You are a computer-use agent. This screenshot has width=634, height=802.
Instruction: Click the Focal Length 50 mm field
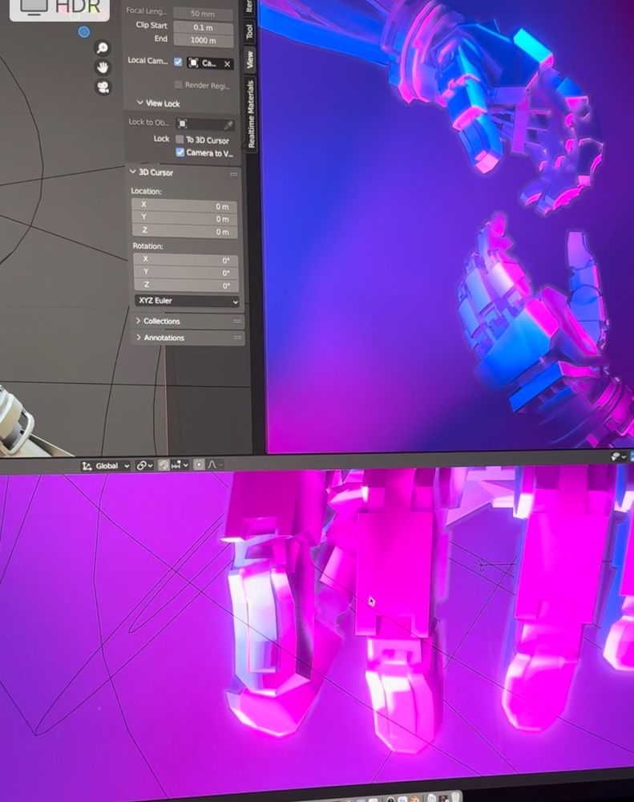coord(203,14)
